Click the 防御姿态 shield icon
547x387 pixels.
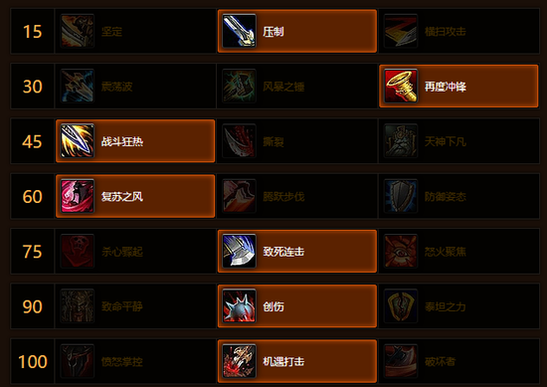tap(401, 196)
